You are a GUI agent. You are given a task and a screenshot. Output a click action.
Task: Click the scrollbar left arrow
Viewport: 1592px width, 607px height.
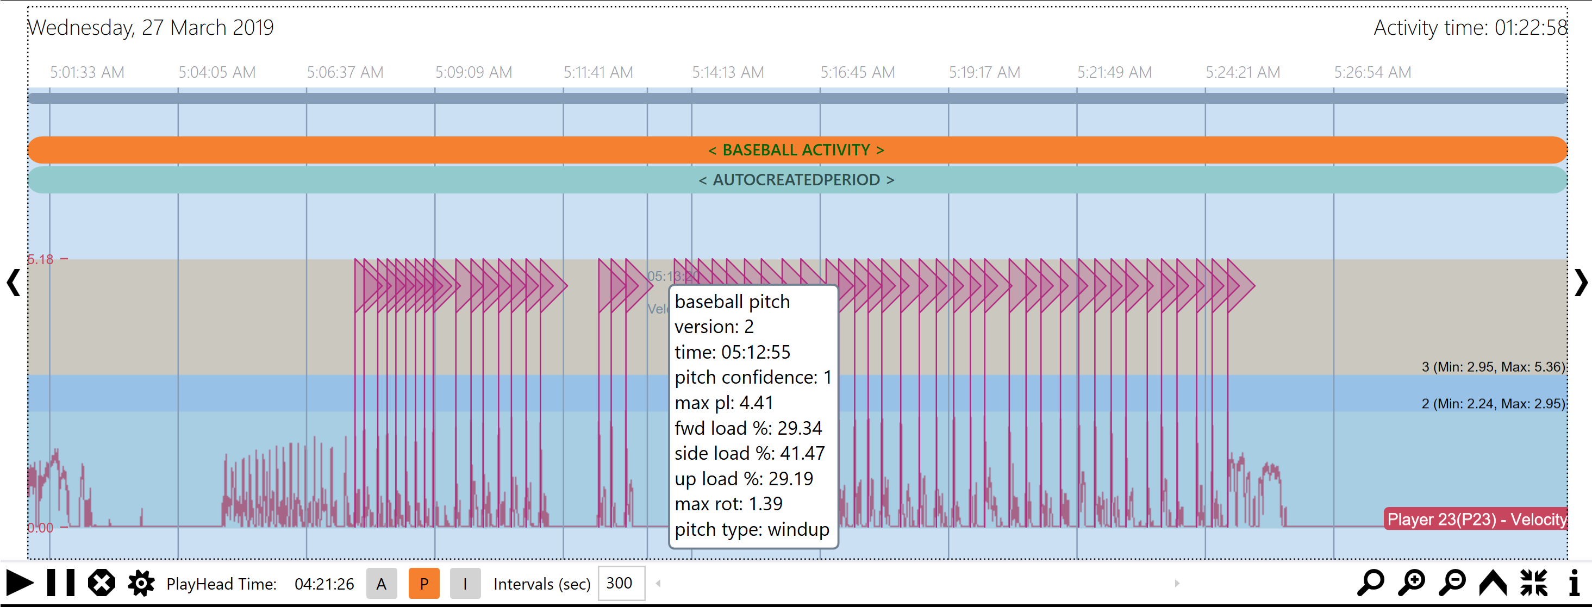658,583
